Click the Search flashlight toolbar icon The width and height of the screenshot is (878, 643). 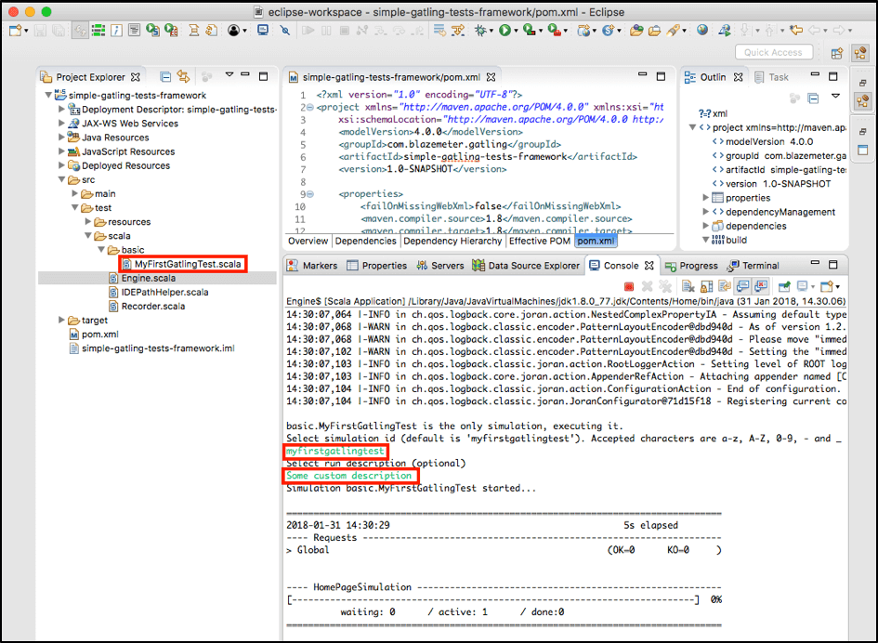click(x=673, y=31)
